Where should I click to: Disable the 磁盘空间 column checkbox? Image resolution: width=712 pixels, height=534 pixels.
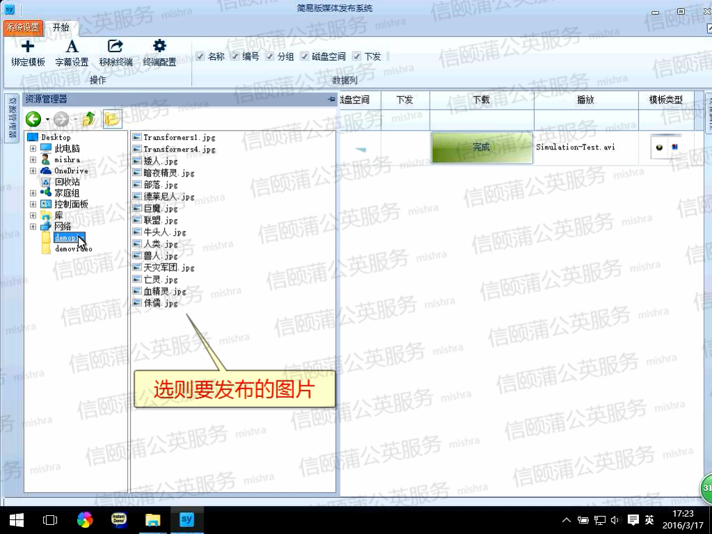pos(305,56)
